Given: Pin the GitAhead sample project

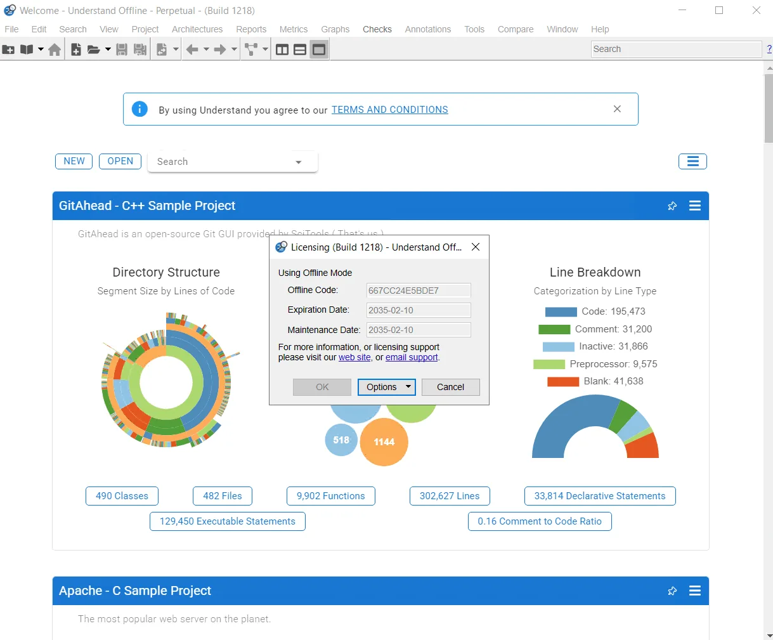Looking at the screenshot, I should [x=672, y=206].
